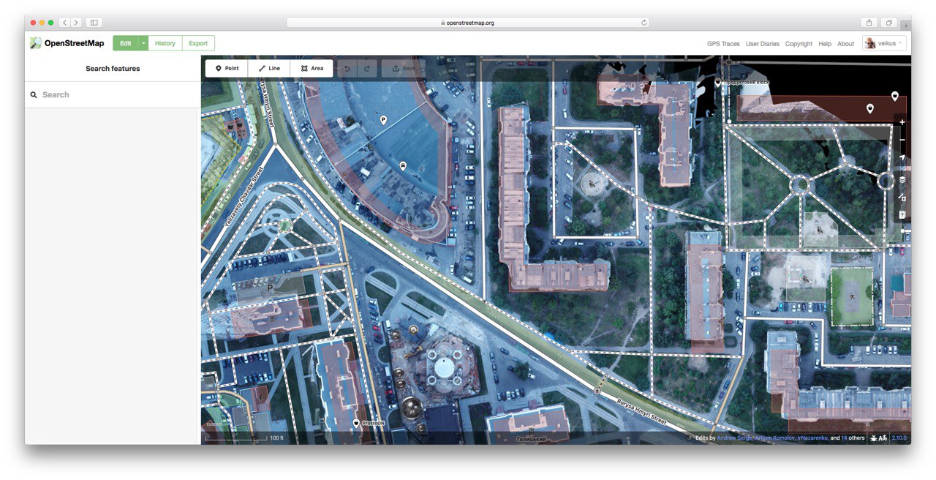Draw a Line feature

(269, 68)
